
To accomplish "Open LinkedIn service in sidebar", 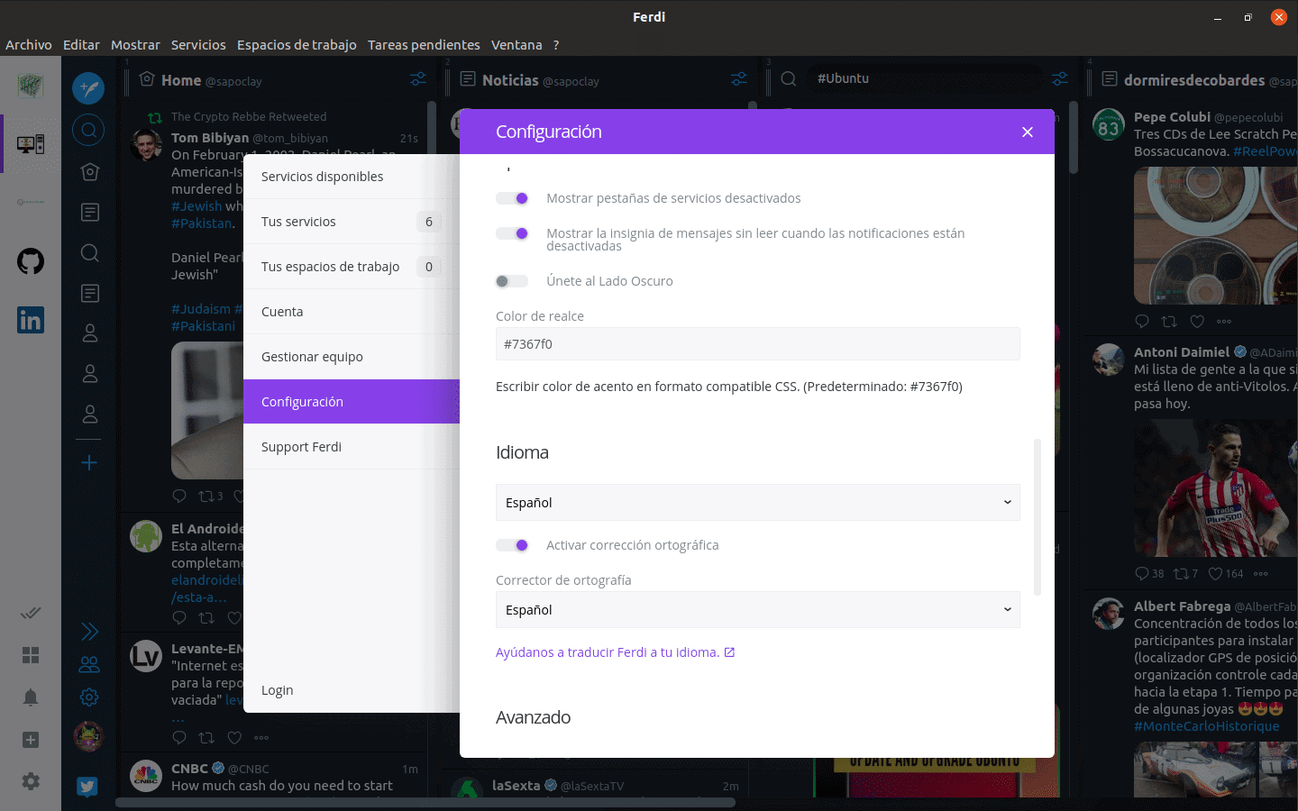I will coord(31,320).
